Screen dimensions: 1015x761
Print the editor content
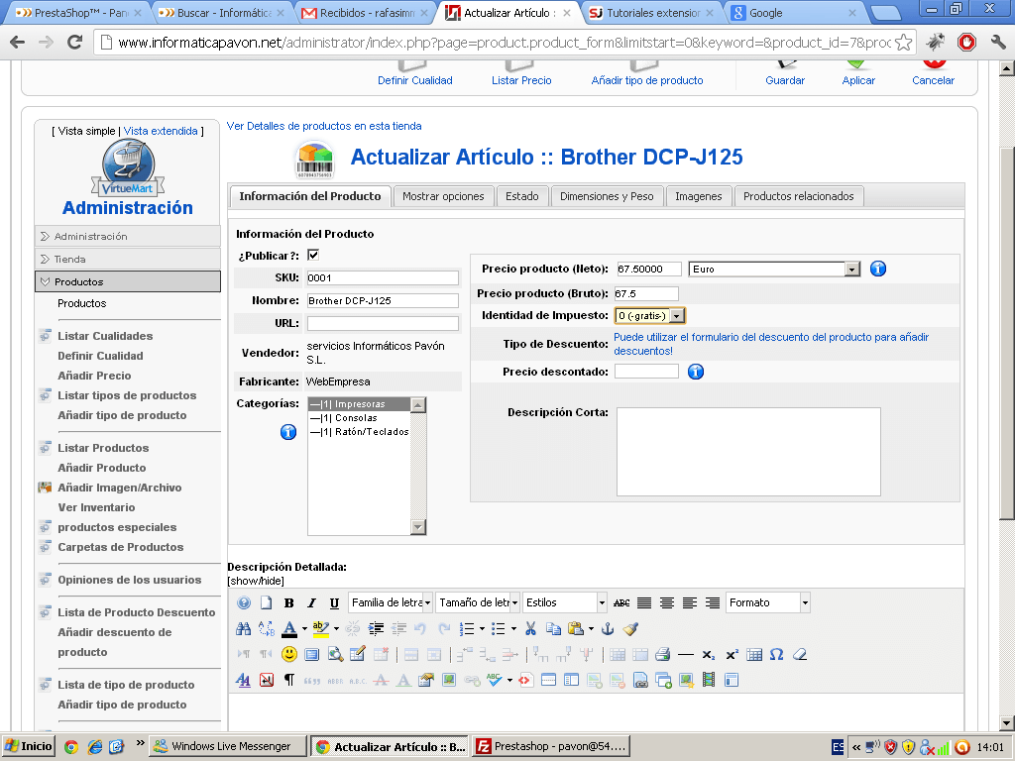(662, 654)
